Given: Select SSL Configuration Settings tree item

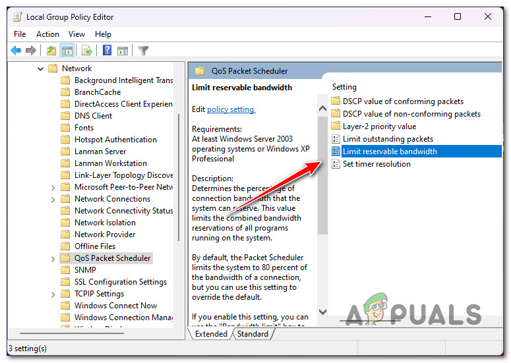Looking at the screenshot, I should tap(120, 281).
